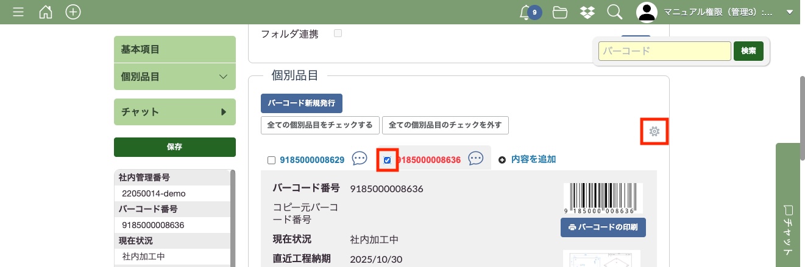The width and height of the screenshot is (805, 267).
Task: Open the folder icon in header
Action: (559, 12)
